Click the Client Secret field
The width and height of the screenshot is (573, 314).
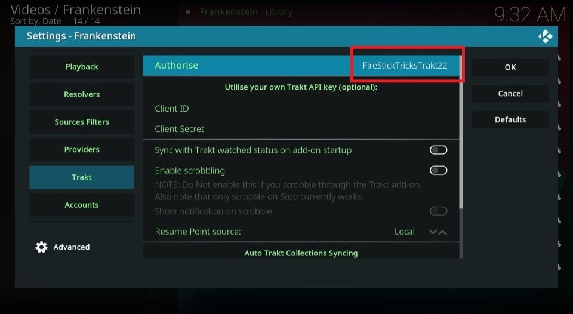(x=301, y=129)
